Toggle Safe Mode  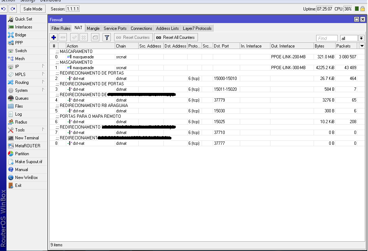coord(33,9)
